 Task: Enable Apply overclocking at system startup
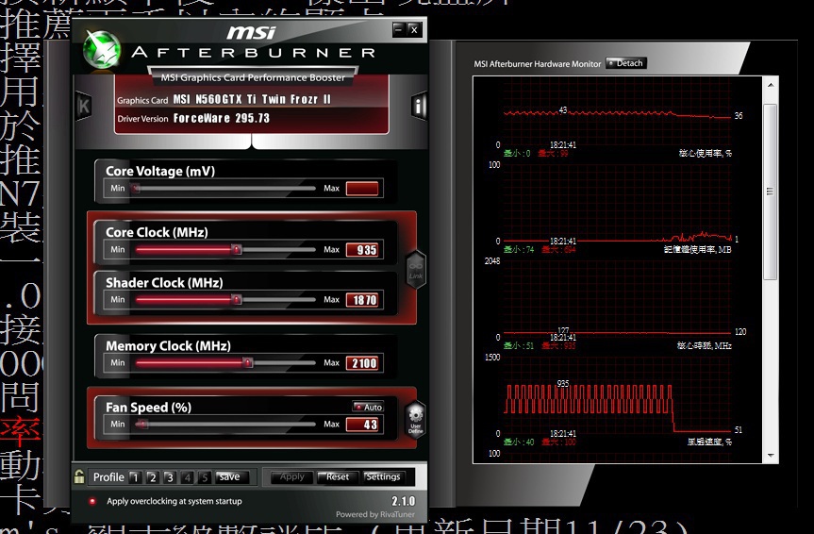click(x=92, y=502)
